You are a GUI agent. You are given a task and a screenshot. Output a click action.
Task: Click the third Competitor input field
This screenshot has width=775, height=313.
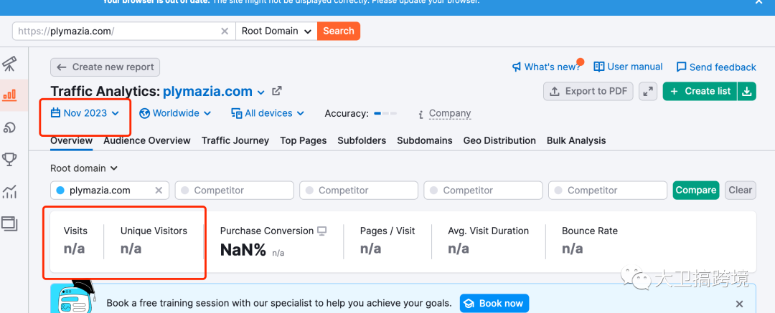tap(484, 191)
